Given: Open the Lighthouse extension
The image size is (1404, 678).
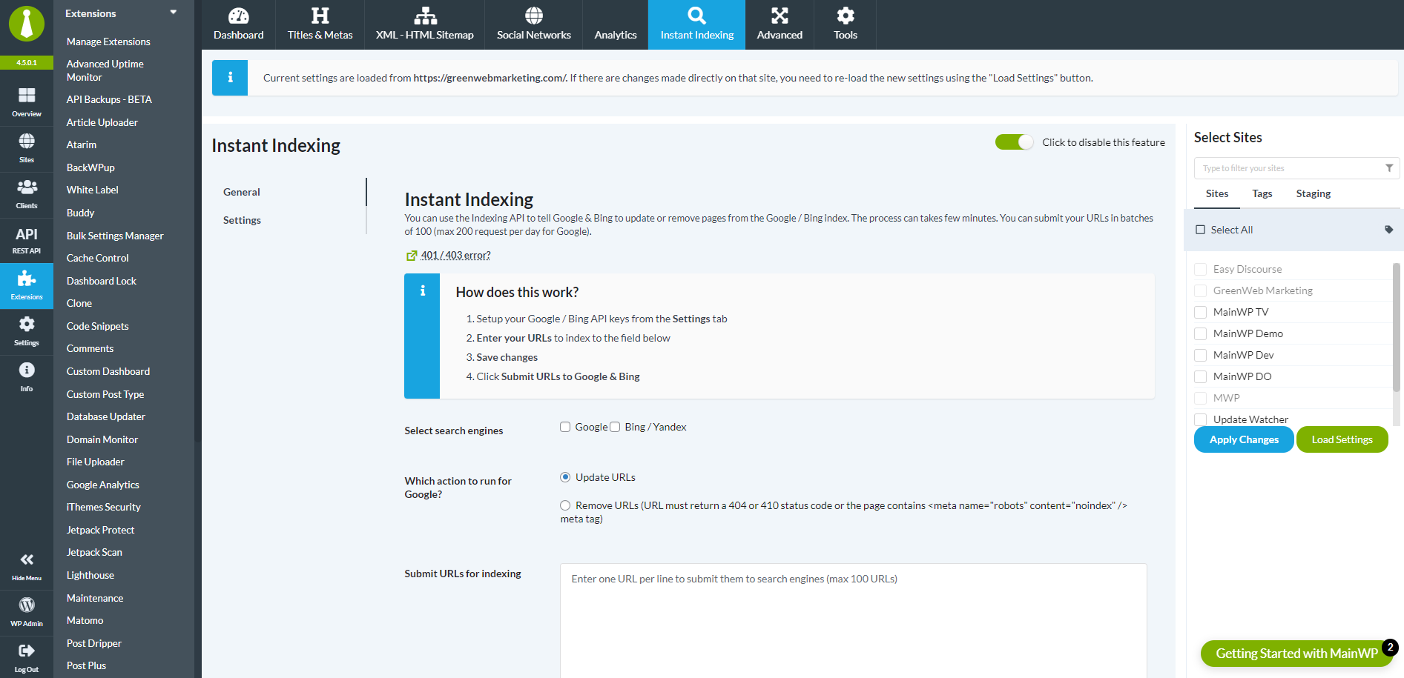Looking at the screenshot, I should (x=90, y=575).
